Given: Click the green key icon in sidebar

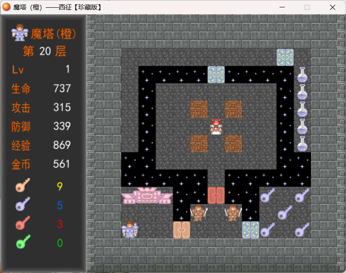Looking at the screenshot, I should tap(23, 242).
